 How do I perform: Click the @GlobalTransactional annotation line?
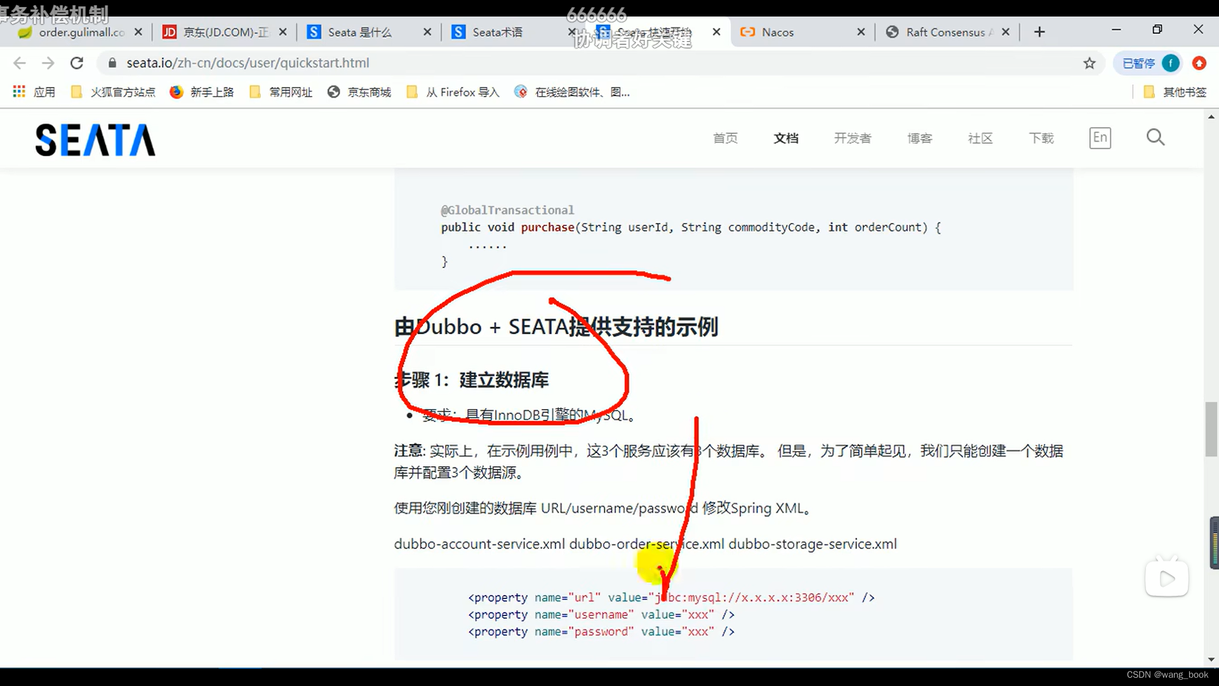coord(507,210)
